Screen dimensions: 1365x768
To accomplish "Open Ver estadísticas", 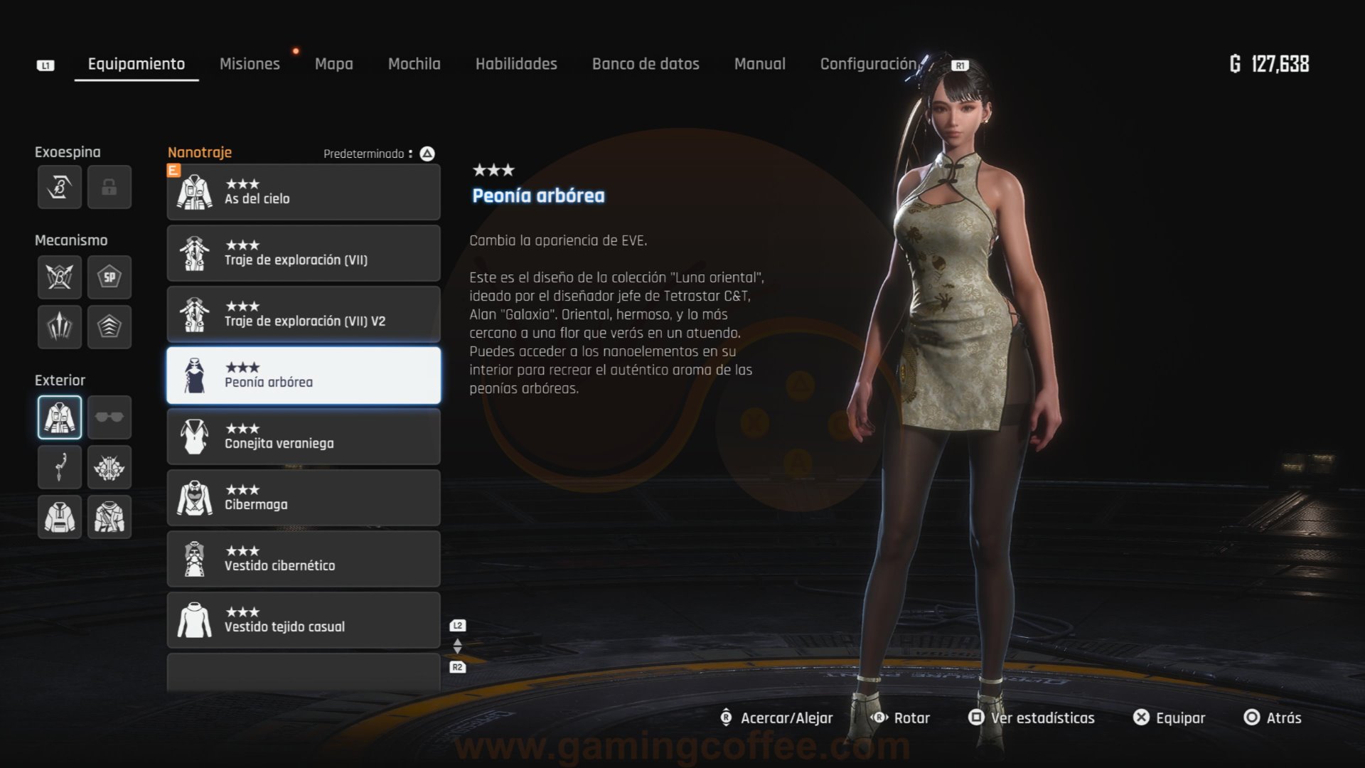I will coord(1032,718).
